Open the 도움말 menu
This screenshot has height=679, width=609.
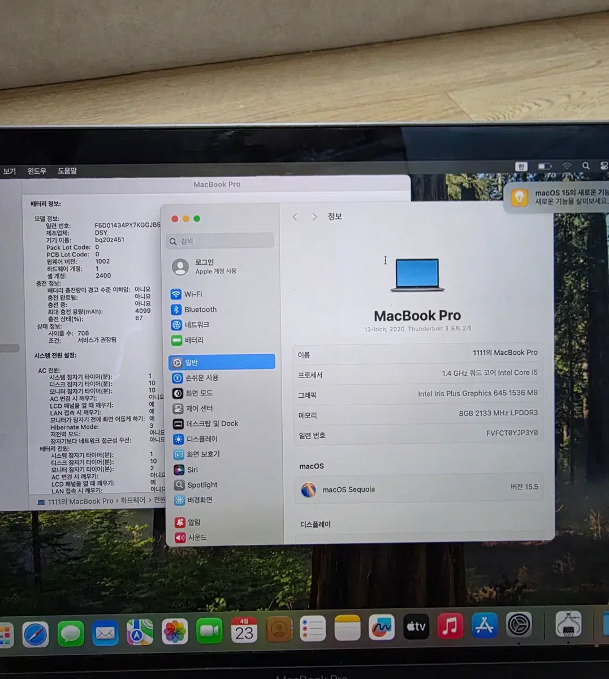tap(67, 171)
